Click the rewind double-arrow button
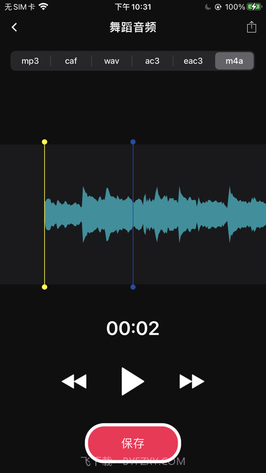The width and height of the screenshot is (266, 473). 74,381
